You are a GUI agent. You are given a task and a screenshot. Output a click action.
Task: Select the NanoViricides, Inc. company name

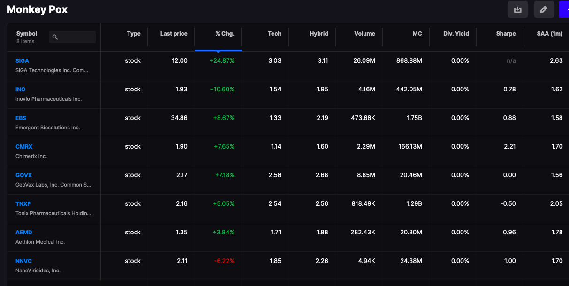(38, 271)
